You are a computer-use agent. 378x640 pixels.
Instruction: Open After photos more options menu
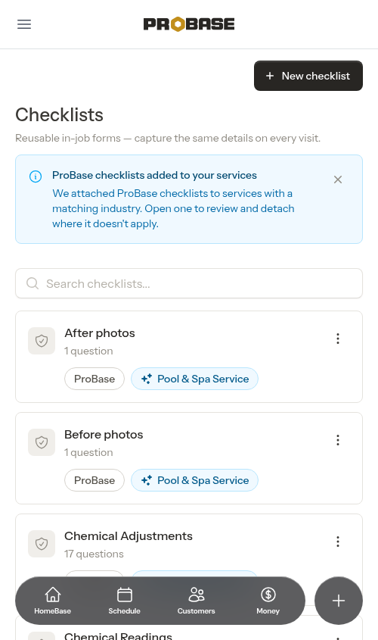click(338, 339)
